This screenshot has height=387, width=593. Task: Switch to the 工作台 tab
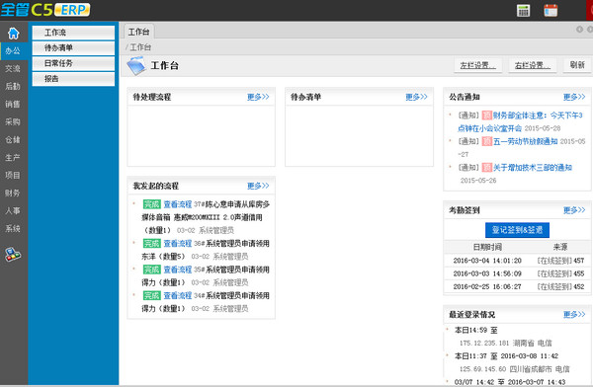click(x=138, y=32)
